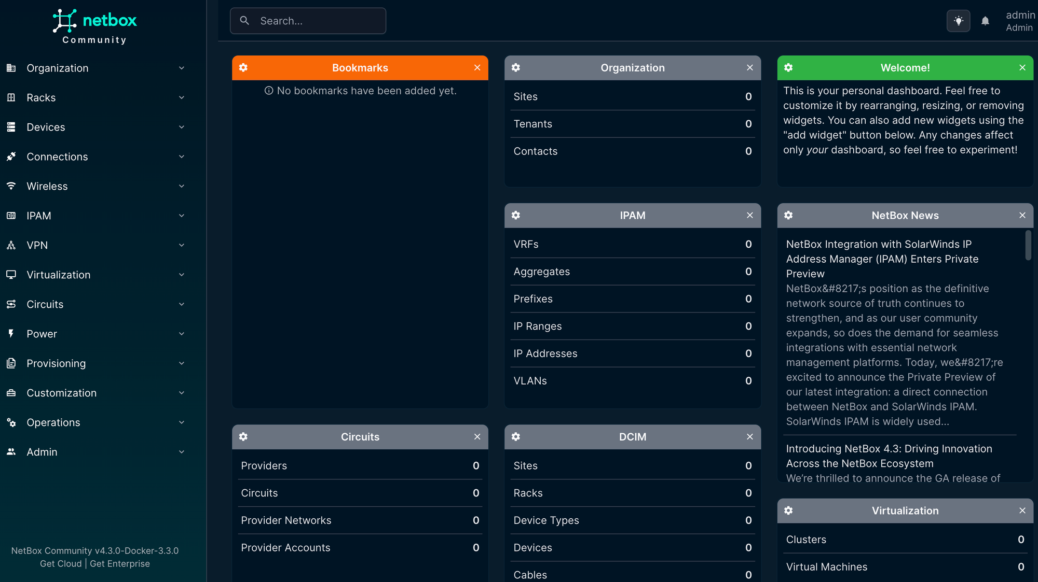
Task: Open the VPN sidebar menu
Action: pyautogui.click(x=96, y=245)
